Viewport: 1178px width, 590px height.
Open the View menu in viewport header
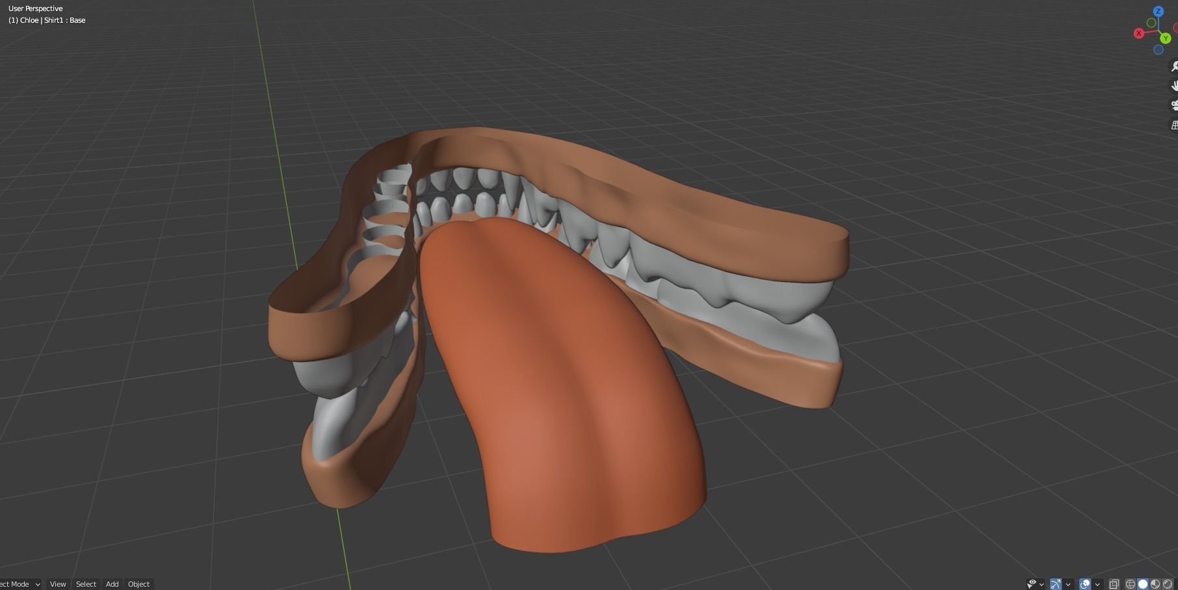tap(58, 584)
